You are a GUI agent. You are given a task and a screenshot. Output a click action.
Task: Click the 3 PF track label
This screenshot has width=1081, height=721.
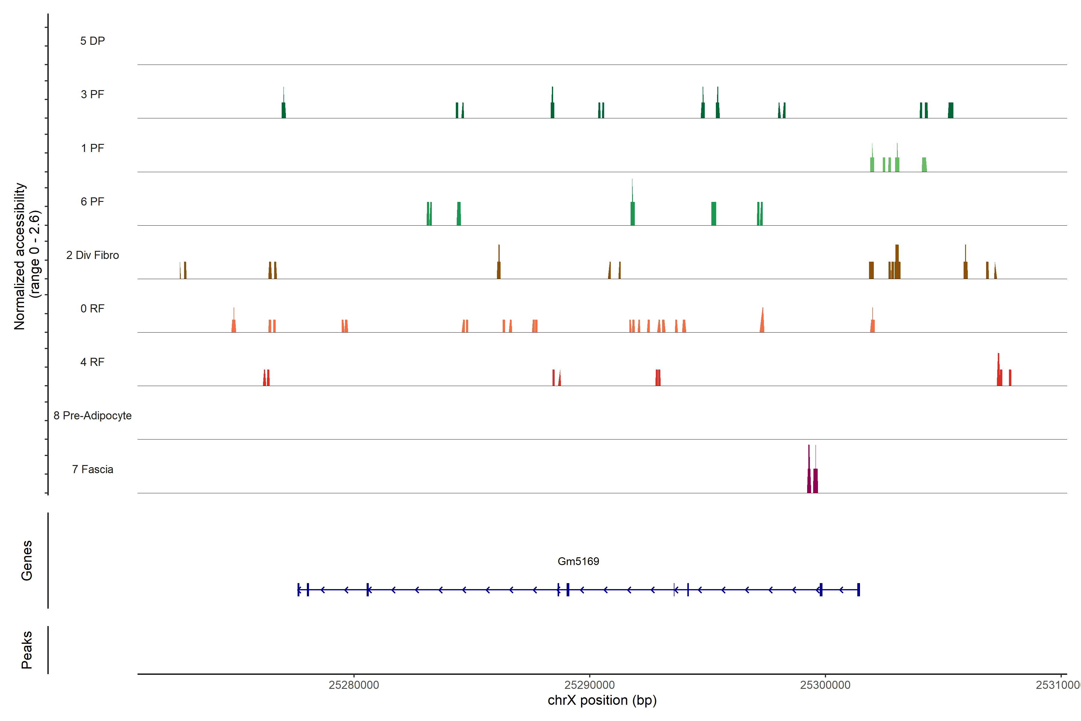pos(92,95)
